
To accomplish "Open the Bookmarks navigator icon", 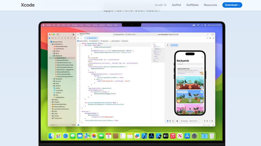I will 56,38.
